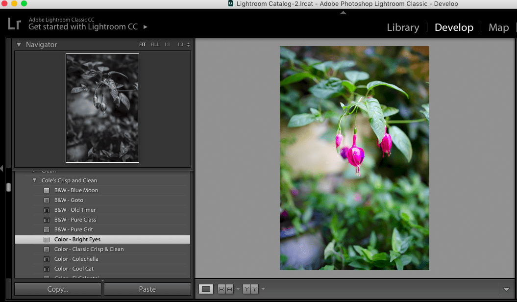Set Navigator zoom to FILL
517x302 pixels.
[x=155, y=45]
